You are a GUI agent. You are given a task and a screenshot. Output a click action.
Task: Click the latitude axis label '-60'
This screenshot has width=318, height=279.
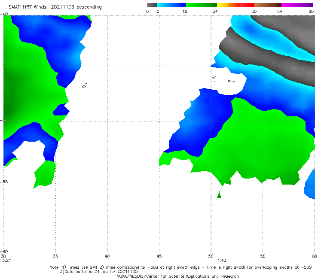tap(4, 252)
